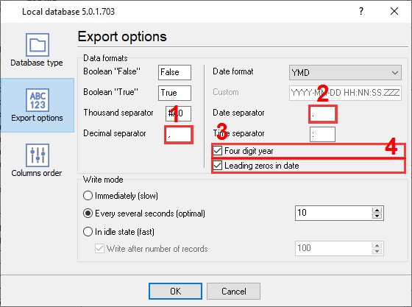412x307 pixels.
Task: Click the "Export options" page heading
Action: click(x=122, y=37)
